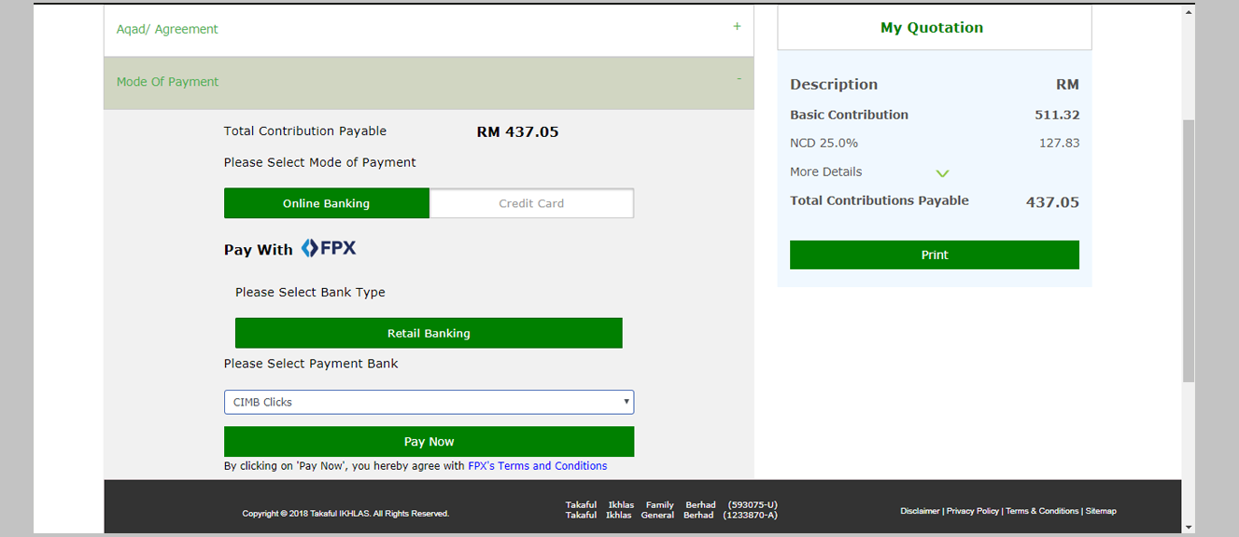Click the Total Contributions Payable 437.05 value
Viewport: 1239px width, 537px height.
(1052, 201)
